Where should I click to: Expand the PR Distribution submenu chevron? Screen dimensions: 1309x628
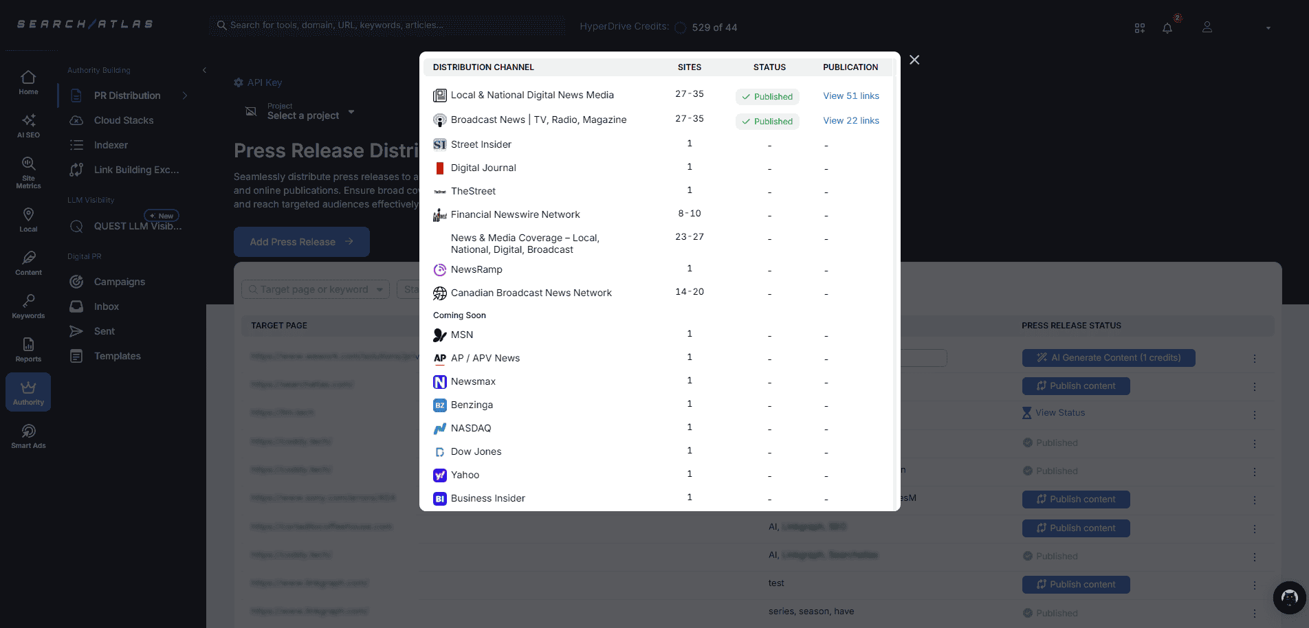pos(185,96)
